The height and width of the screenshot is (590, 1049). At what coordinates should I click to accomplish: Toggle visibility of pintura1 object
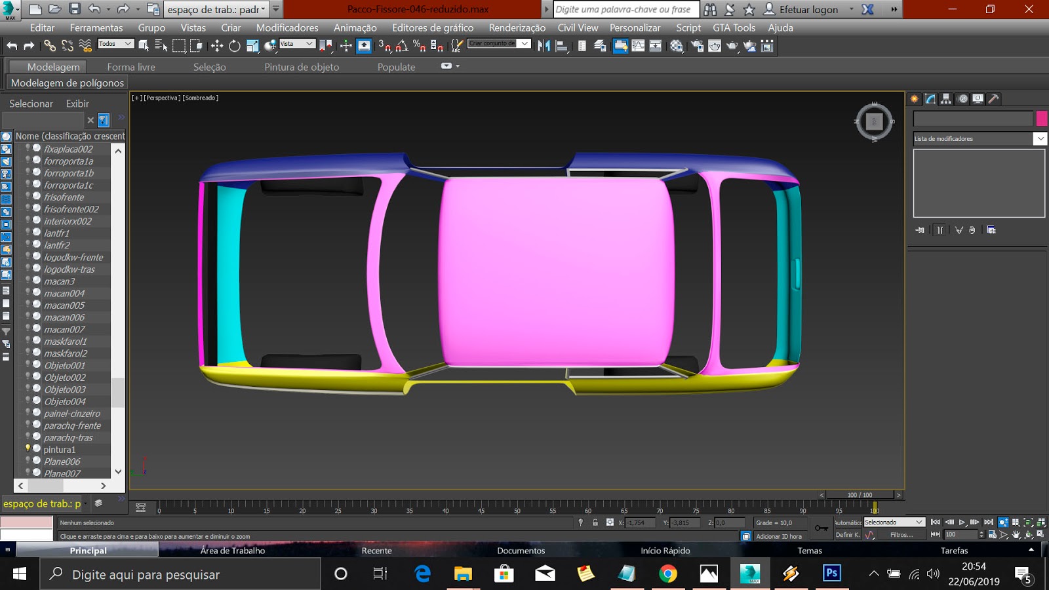click(x=28, y=449)
